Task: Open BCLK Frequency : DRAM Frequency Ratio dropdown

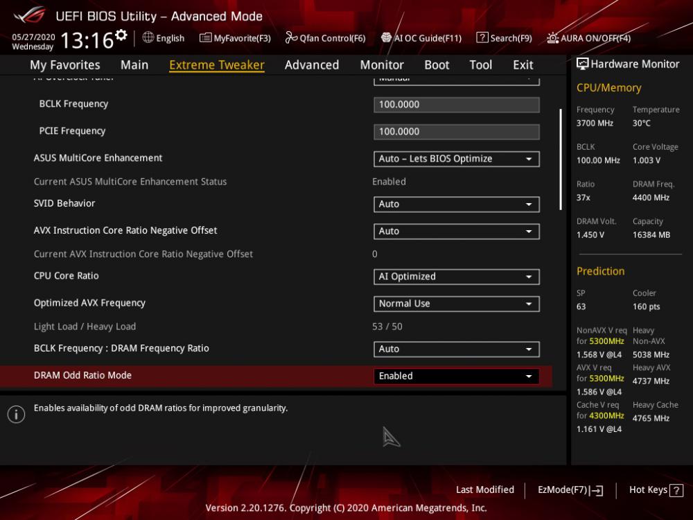Action: (x=457, y=349)
